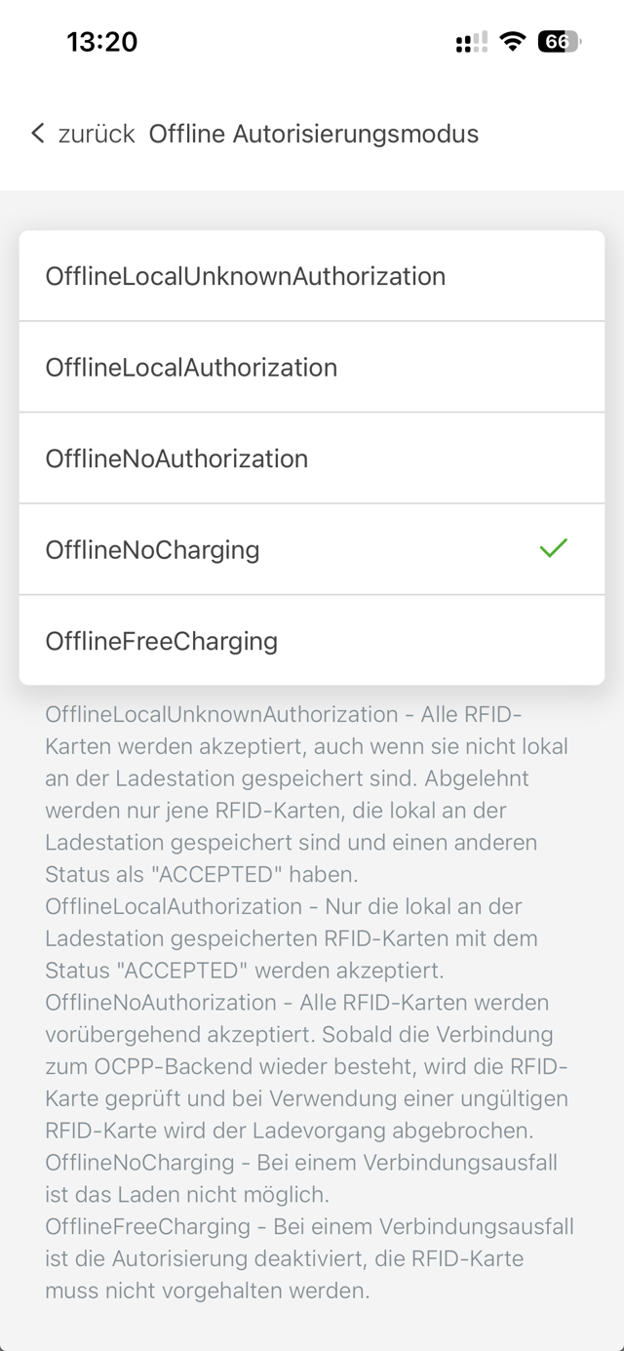Tap the OfflineNoAuthorization explanation text
The image size is (624, 1351).
click(x=306, y=1066)
